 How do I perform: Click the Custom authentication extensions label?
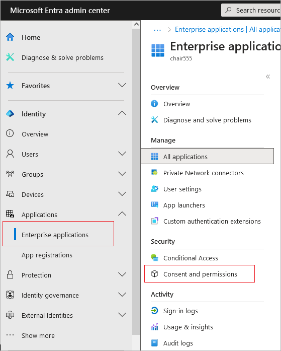[x=212, y=222]
